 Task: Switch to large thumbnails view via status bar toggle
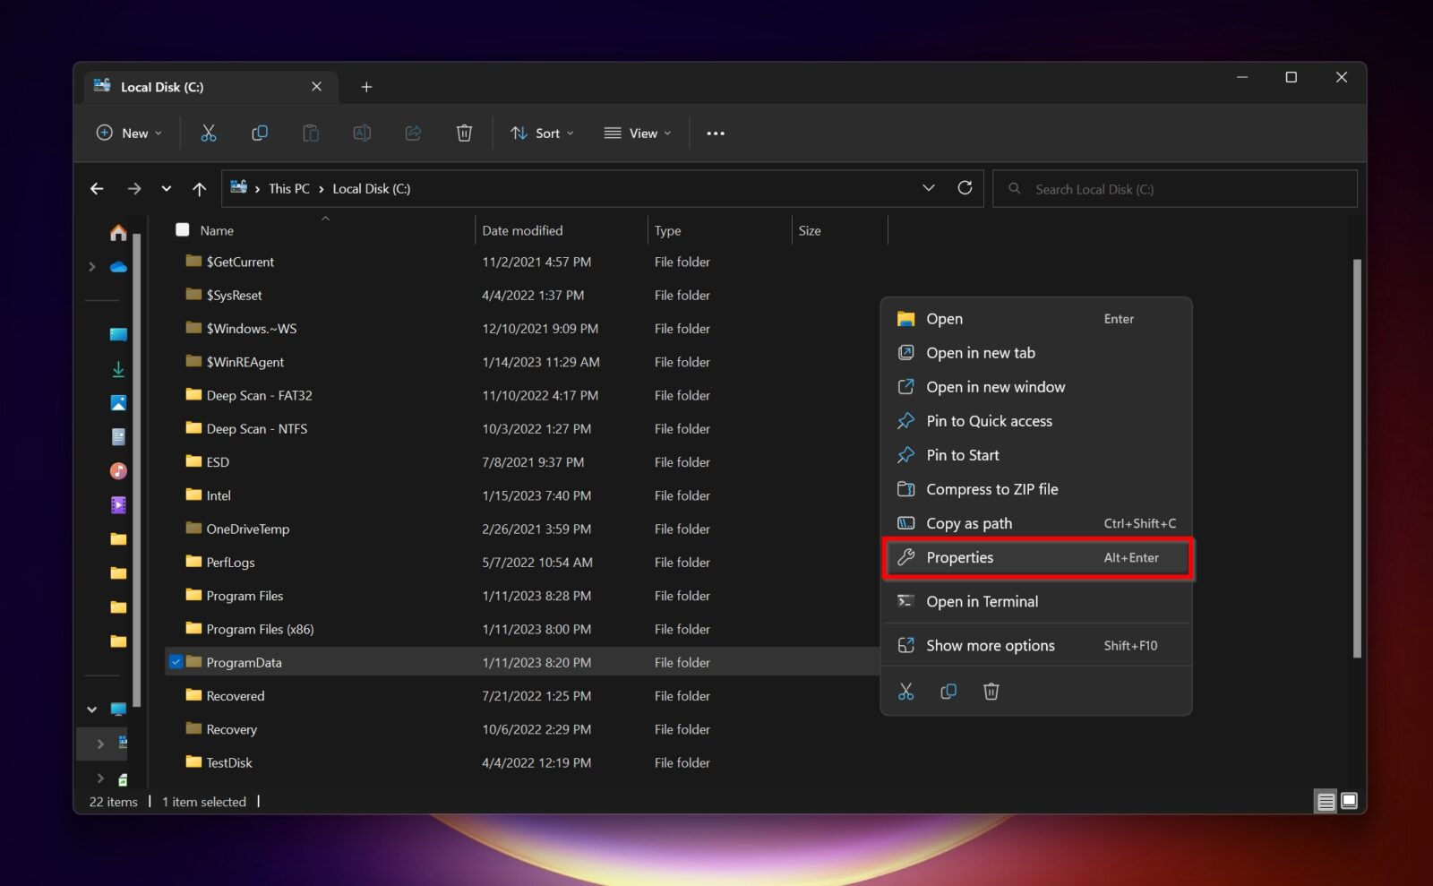point(1348,800)
